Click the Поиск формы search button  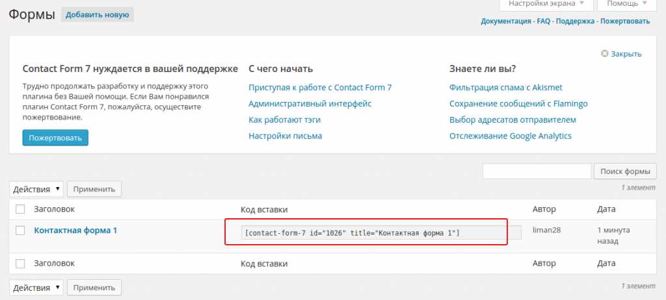622,171
